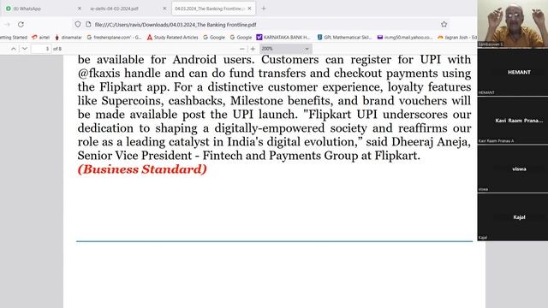Open the 200% zoom dropdown
This screenshot has height=308, width=548.
tap(285, 49)
